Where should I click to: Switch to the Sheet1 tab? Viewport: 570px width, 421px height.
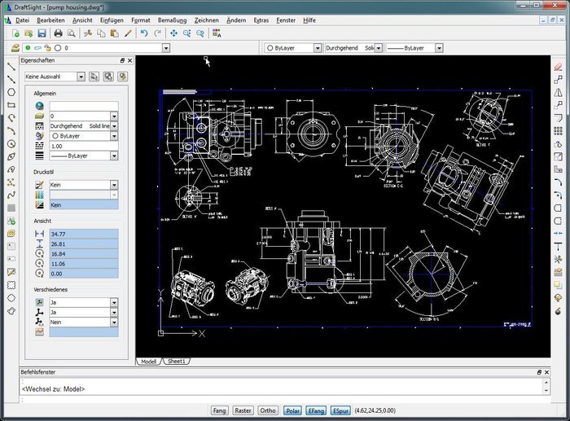tap(177, 360)
